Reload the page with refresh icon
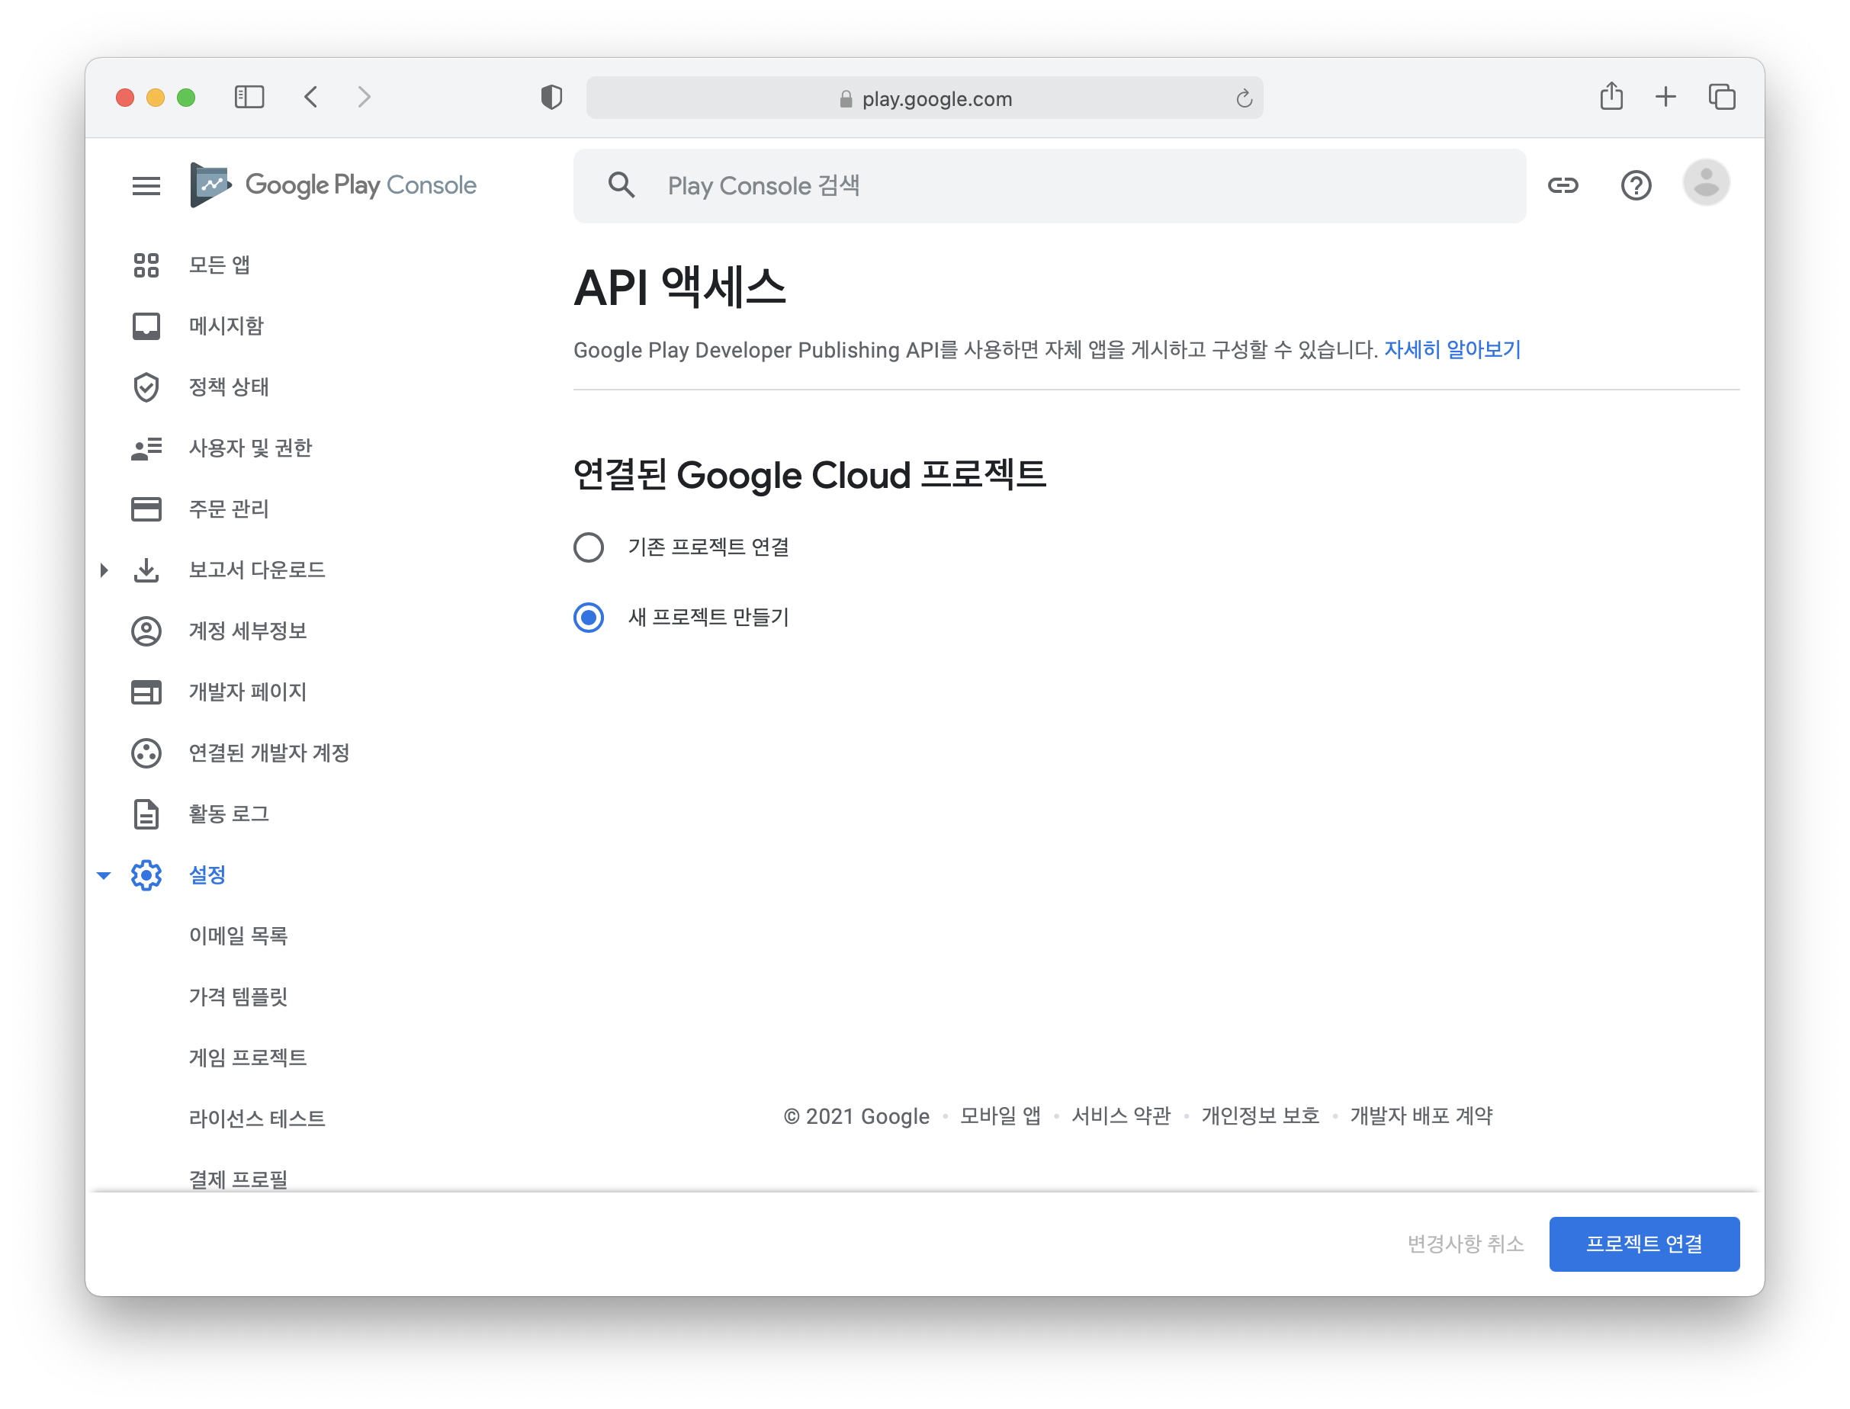This screenshot has height=1409, width=1850. click(x=1244, y=99)
